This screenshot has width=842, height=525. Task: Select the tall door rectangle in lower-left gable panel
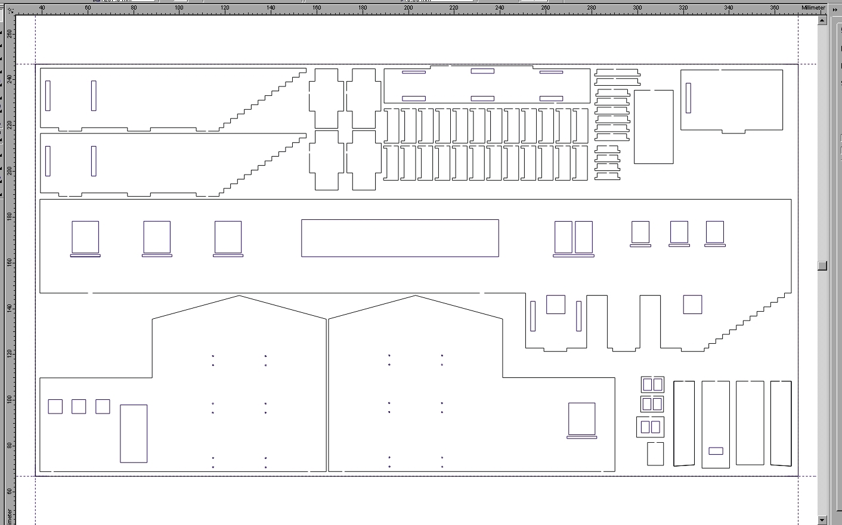134,433
